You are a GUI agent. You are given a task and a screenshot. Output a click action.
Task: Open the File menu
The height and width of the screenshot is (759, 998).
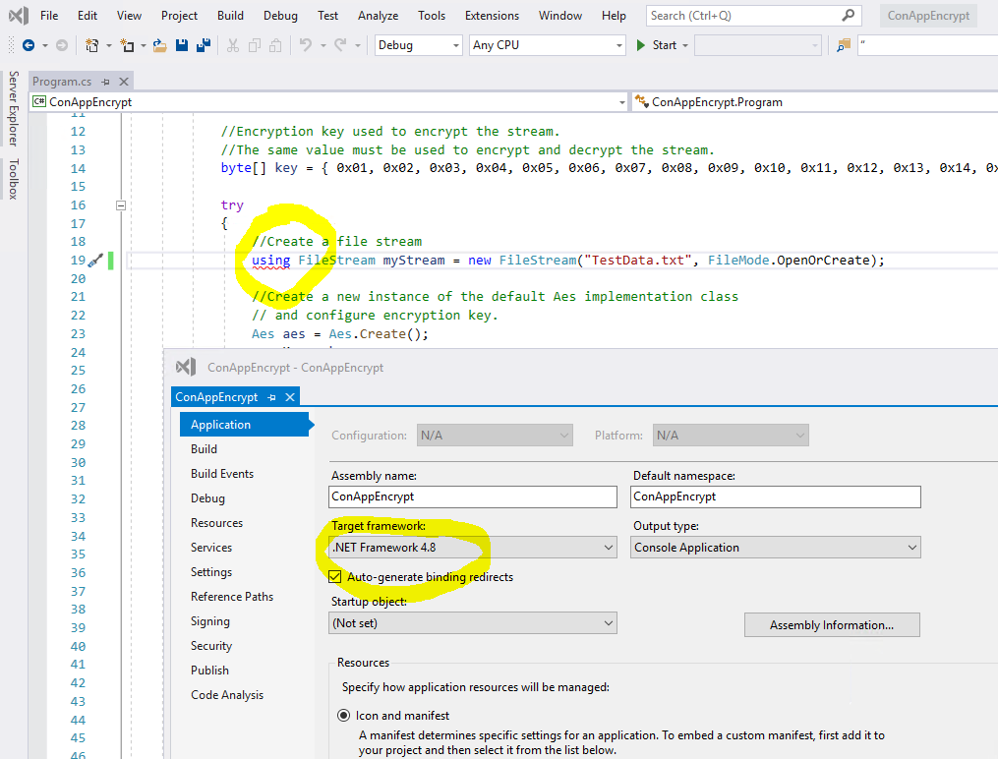[x=49, y=16]
